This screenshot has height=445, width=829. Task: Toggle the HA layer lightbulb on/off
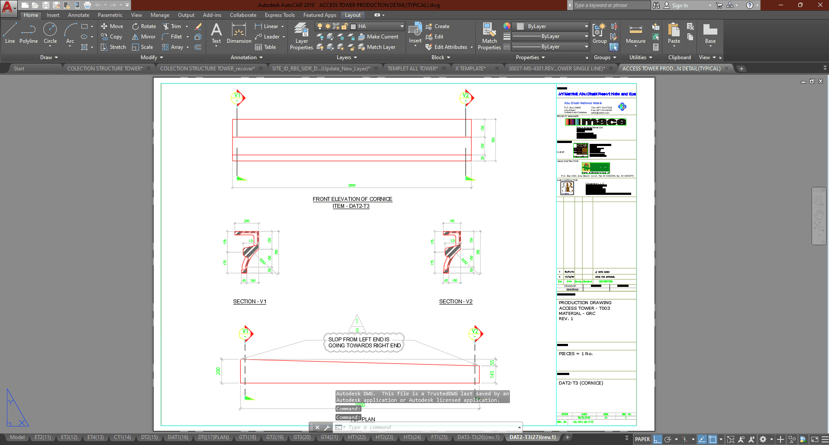pos(320,26)
